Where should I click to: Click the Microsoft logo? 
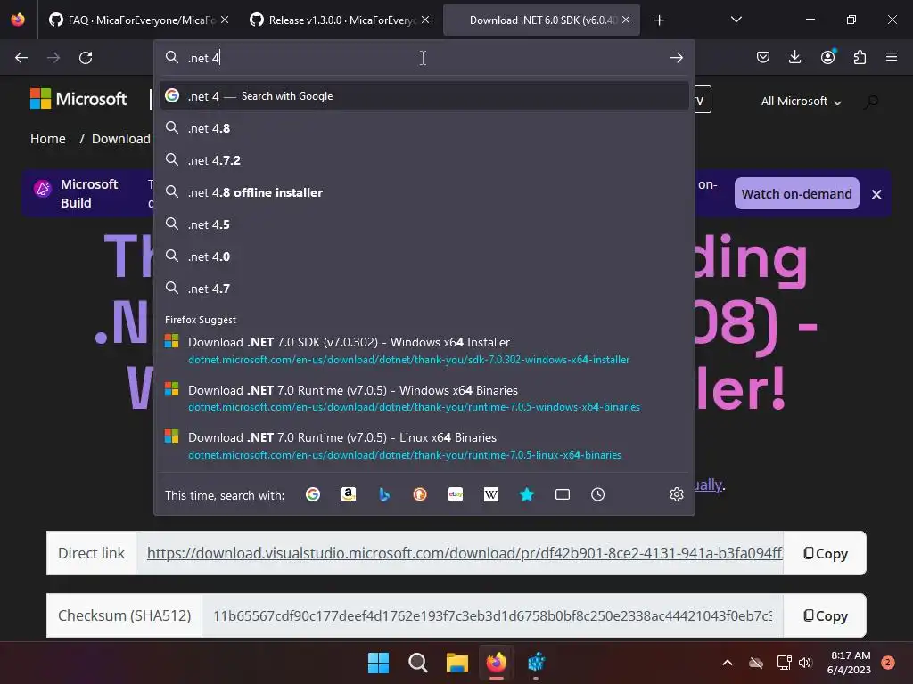pyautogui.click(x=78, y=99)
